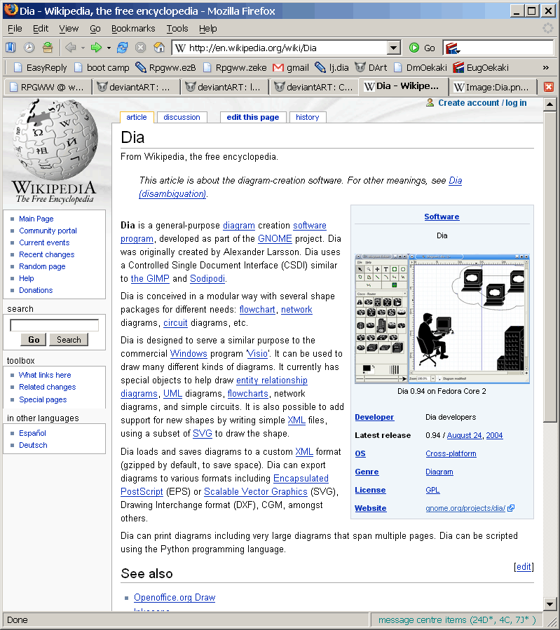Viewport: 560px width, 630px height.
Task: Switch to the Image:Dia.png browser tab
Action: [x=494, y=87]
